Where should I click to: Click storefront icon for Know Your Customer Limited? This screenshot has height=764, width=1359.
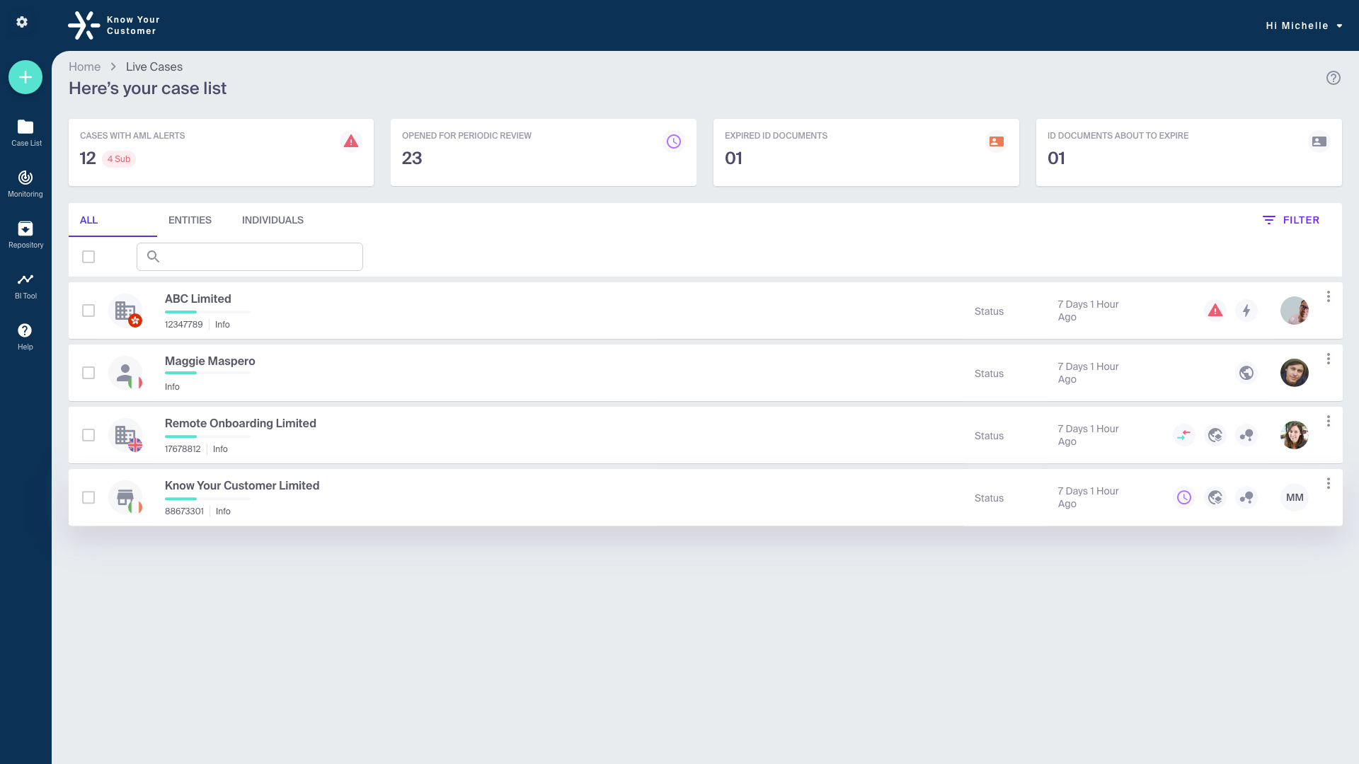point(125,497)
